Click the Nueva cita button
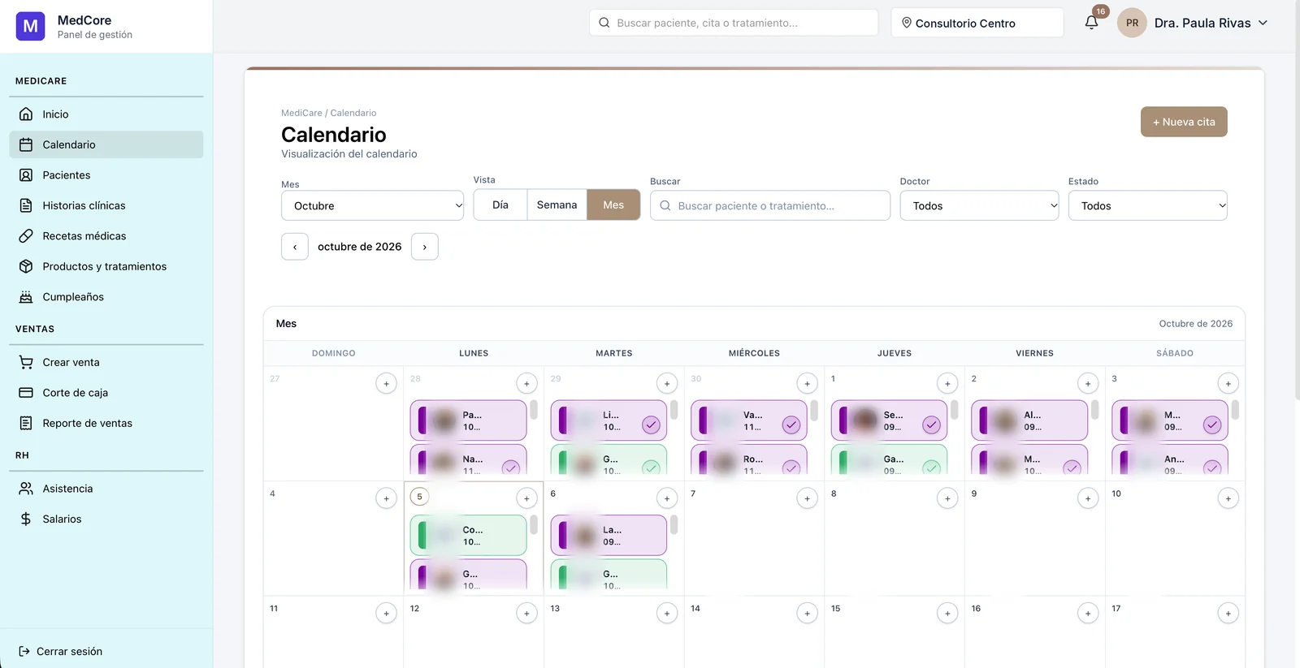 (x=1184, y=122)
